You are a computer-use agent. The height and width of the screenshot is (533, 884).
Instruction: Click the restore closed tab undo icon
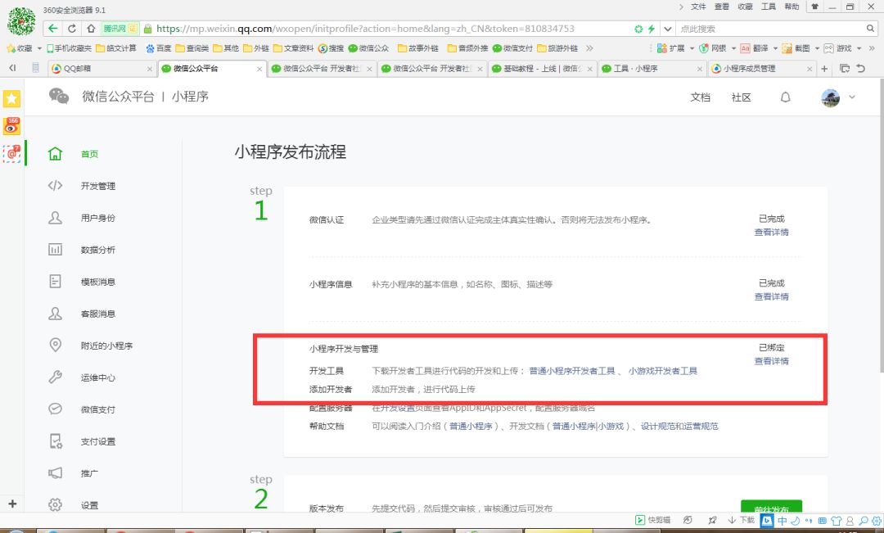[861, 68]
